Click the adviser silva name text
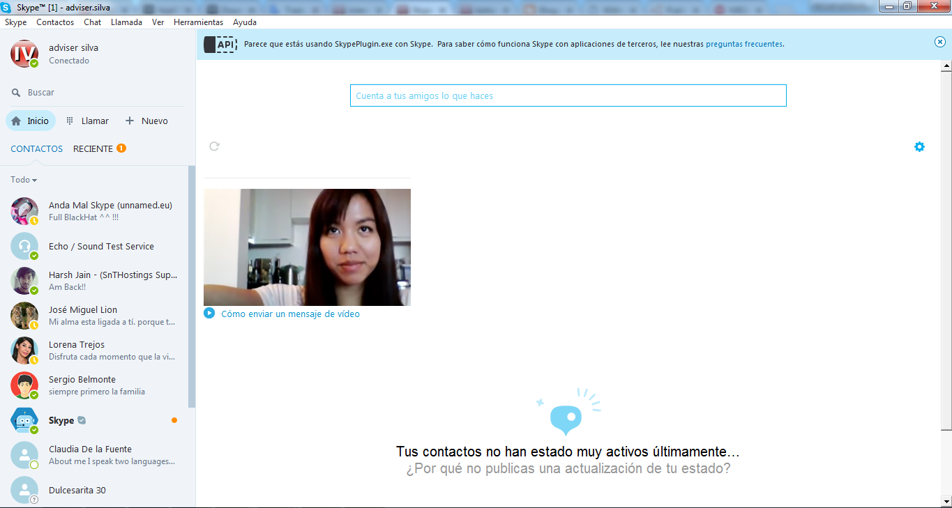This screenshot has height=508, width=952. point(73,47)
